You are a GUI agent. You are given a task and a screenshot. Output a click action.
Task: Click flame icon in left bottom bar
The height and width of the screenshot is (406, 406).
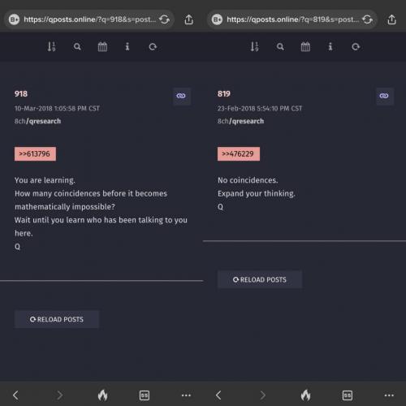pos(102,395)
